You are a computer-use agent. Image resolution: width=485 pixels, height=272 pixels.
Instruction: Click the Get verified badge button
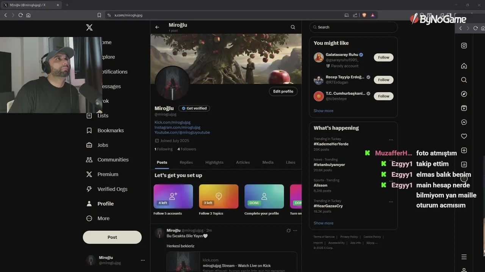[x=194, y=108]
